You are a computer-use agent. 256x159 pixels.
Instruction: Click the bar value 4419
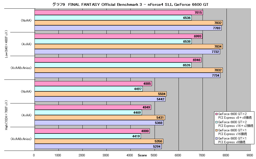pos(136,136)
